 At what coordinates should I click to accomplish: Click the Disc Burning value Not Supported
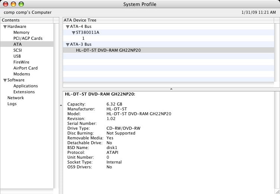coord(121,133)
